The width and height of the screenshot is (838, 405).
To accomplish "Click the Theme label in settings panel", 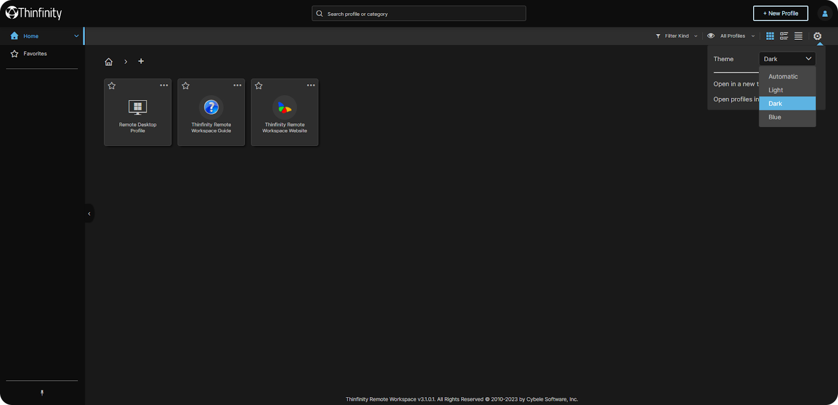I will [x=723, y=59].
